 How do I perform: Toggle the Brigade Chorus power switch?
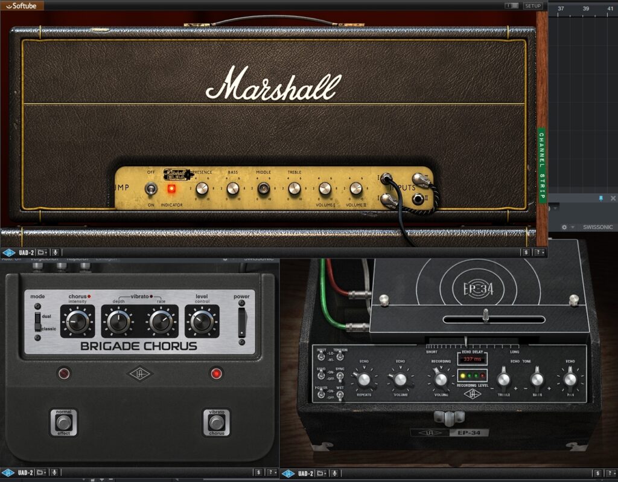[242, 322]
